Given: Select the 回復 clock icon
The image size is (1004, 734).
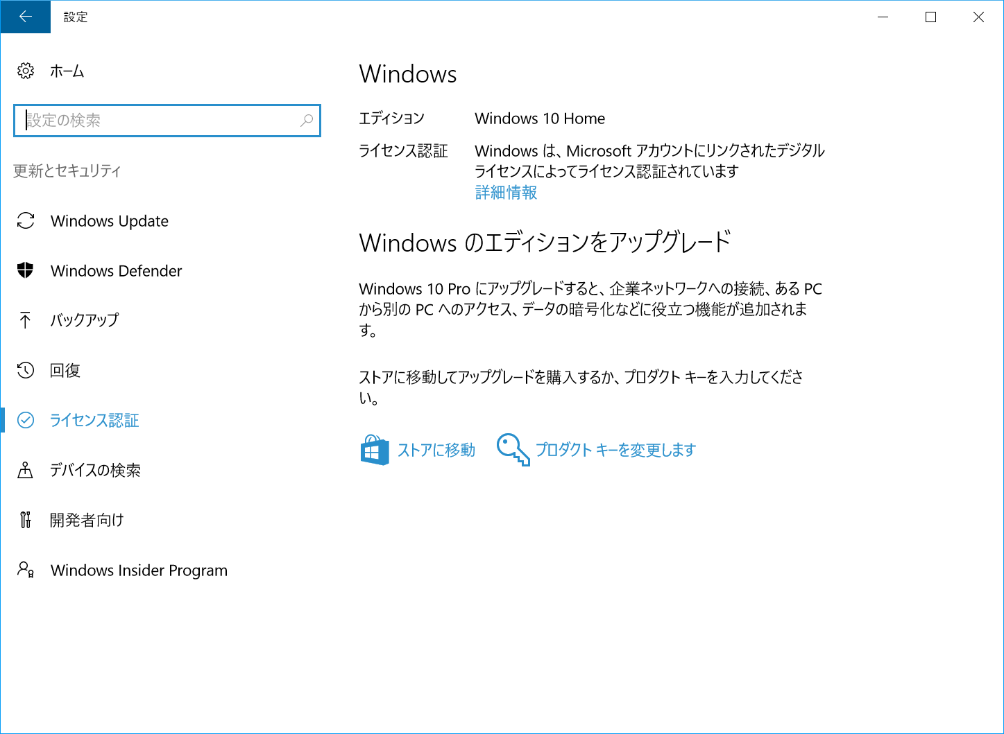Looking at the screenshot, I should (x=26, y=370).
